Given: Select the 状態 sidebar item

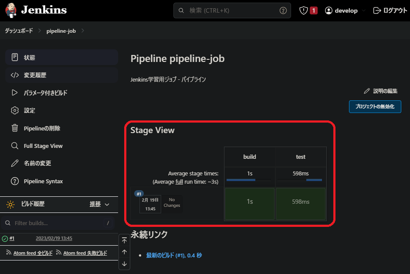Looking at the screenshot, I should pos(61,57).
